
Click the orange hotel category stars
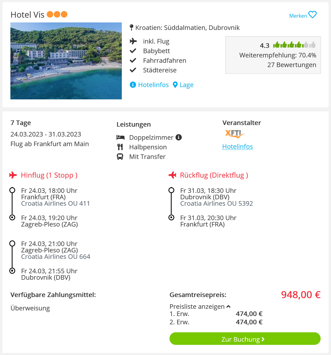[x=57, y=14]
